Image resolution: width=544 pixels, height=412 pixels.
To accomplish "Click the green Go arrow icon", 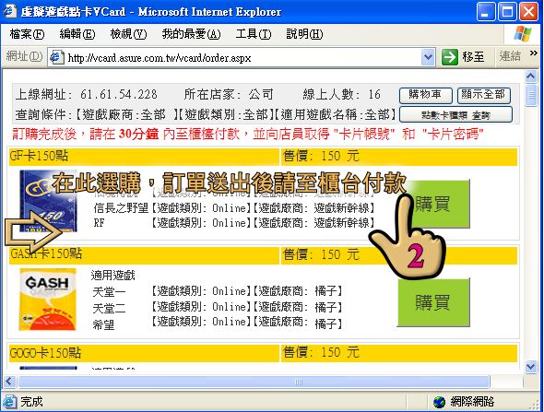I will pyautogui.click(x=450, y=57).
